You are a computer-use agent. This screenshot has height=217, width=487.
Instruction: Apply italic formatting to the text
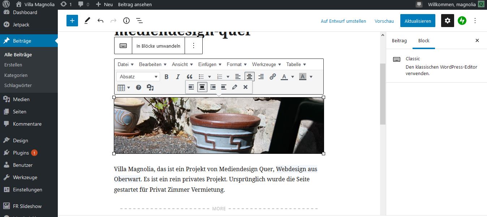(x=177, y=77)
